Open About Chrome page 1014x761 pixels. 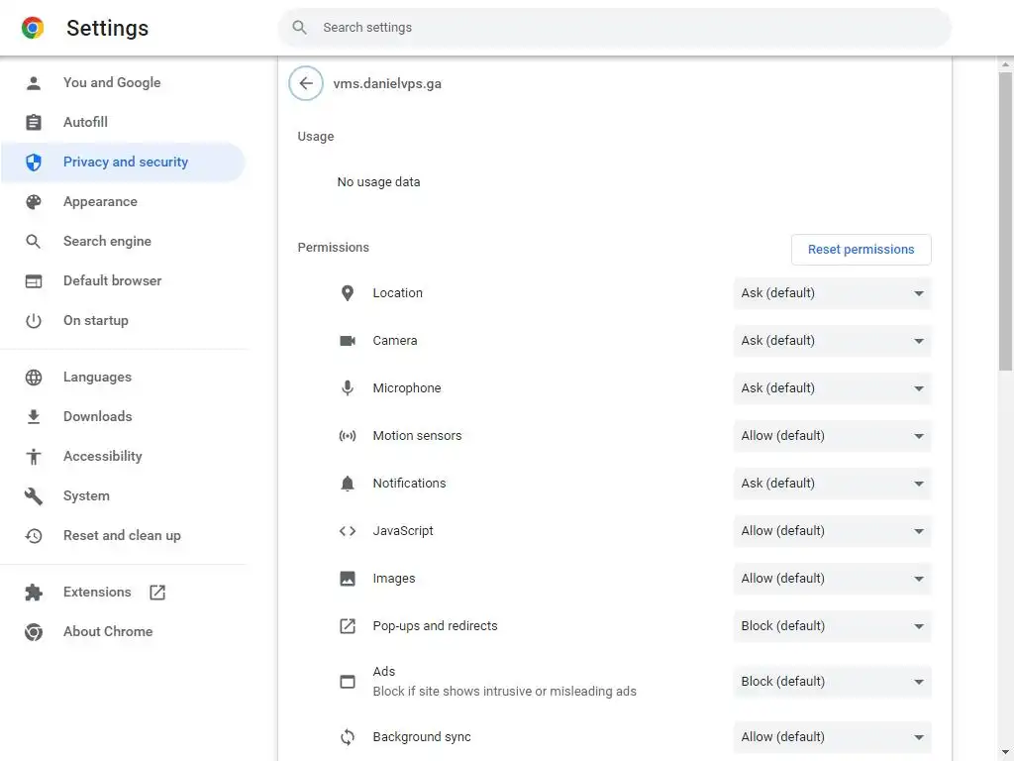107,632
